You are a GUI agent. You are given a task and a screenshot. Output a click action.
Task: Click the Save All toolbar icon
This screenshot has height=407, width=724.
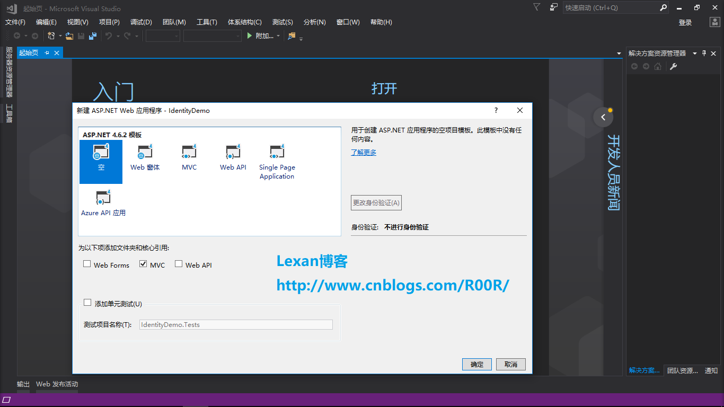click(x=93, y=36)
